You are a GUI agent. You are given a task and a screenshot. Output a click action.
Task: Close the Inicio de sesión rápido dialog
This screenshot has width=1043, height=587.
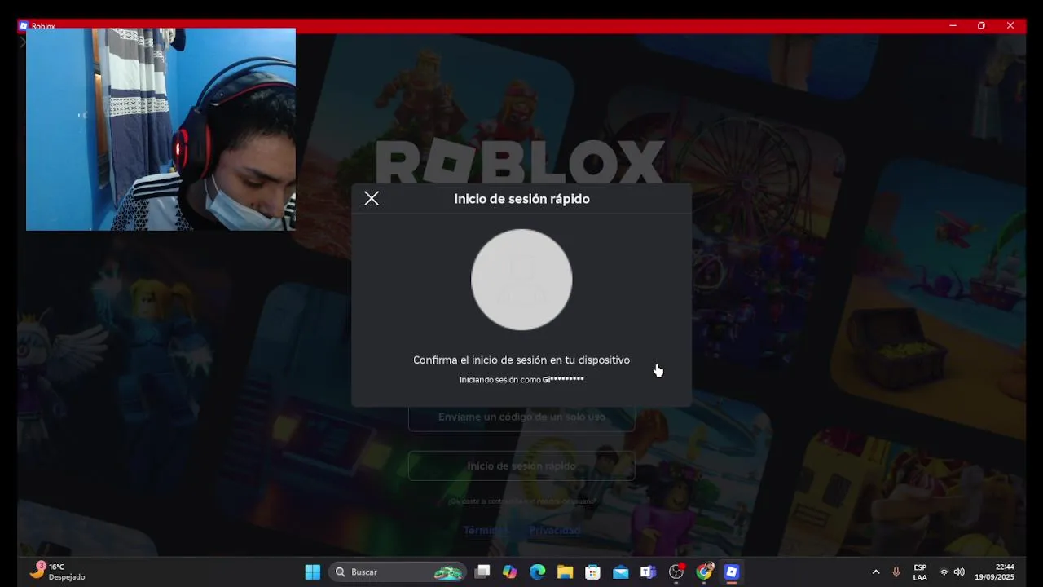coord(372,198)
